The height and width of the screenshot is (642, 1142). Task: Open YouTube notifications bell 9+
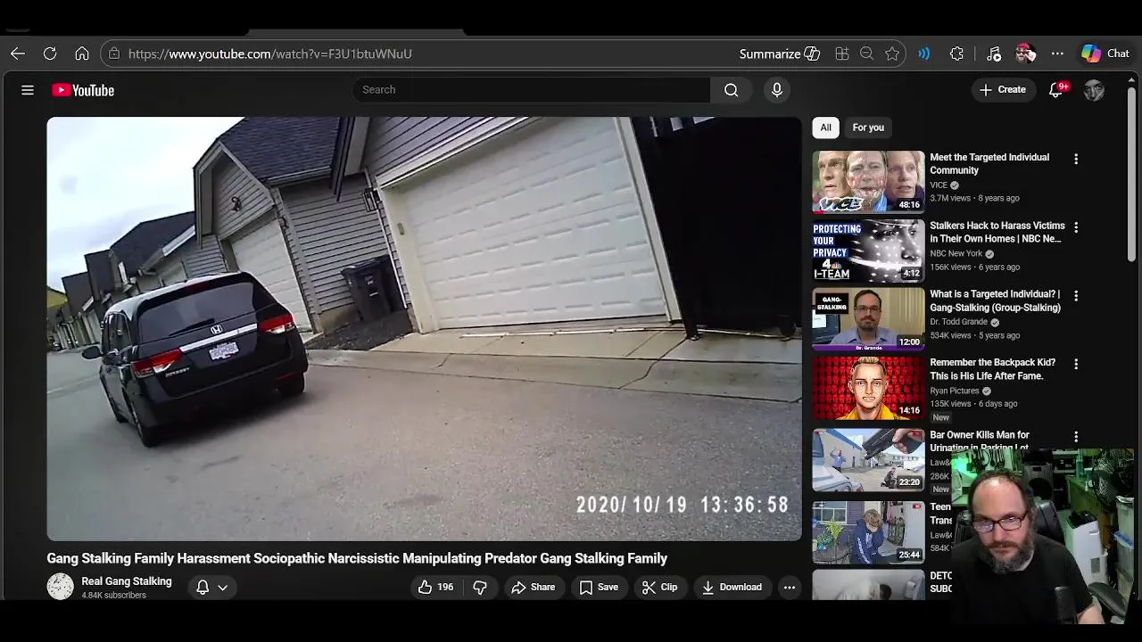1057,89
